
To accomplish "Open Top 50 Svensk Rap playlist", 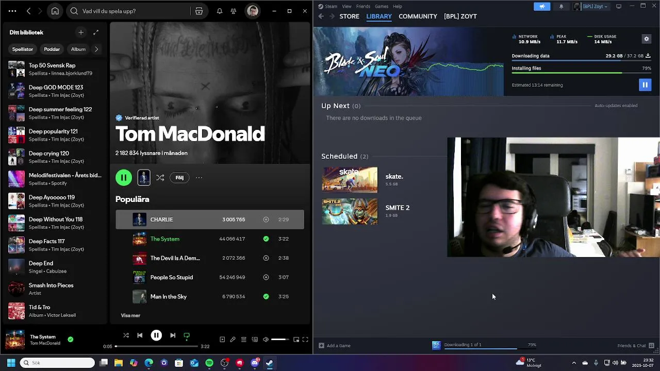I will click(x=56, y=69).
